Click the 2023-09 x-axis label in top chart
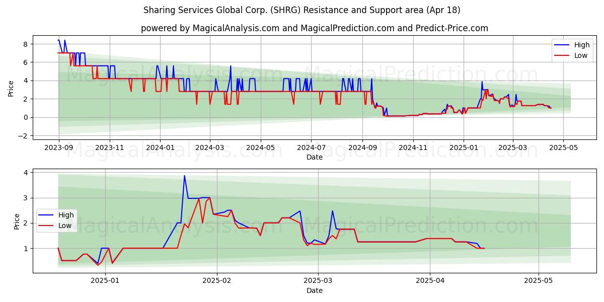 pos(59,149)
